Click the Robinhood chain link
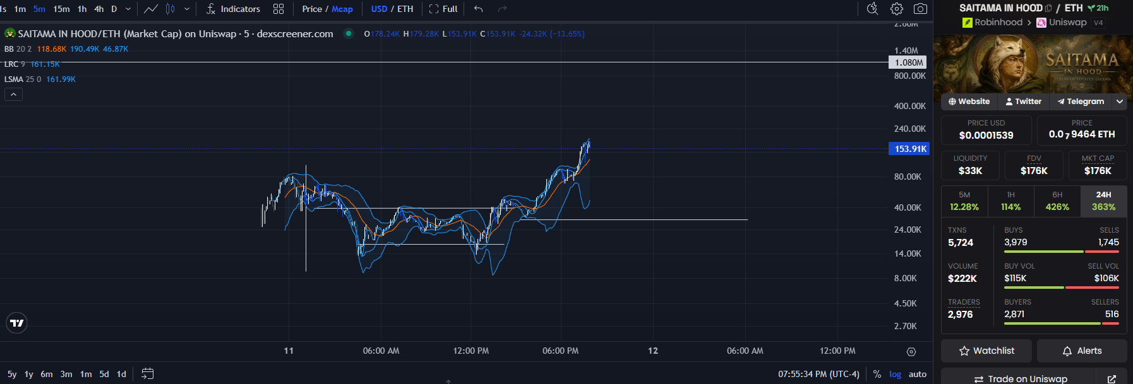This screenshot has height=384, width=1133. coord(992,22)
